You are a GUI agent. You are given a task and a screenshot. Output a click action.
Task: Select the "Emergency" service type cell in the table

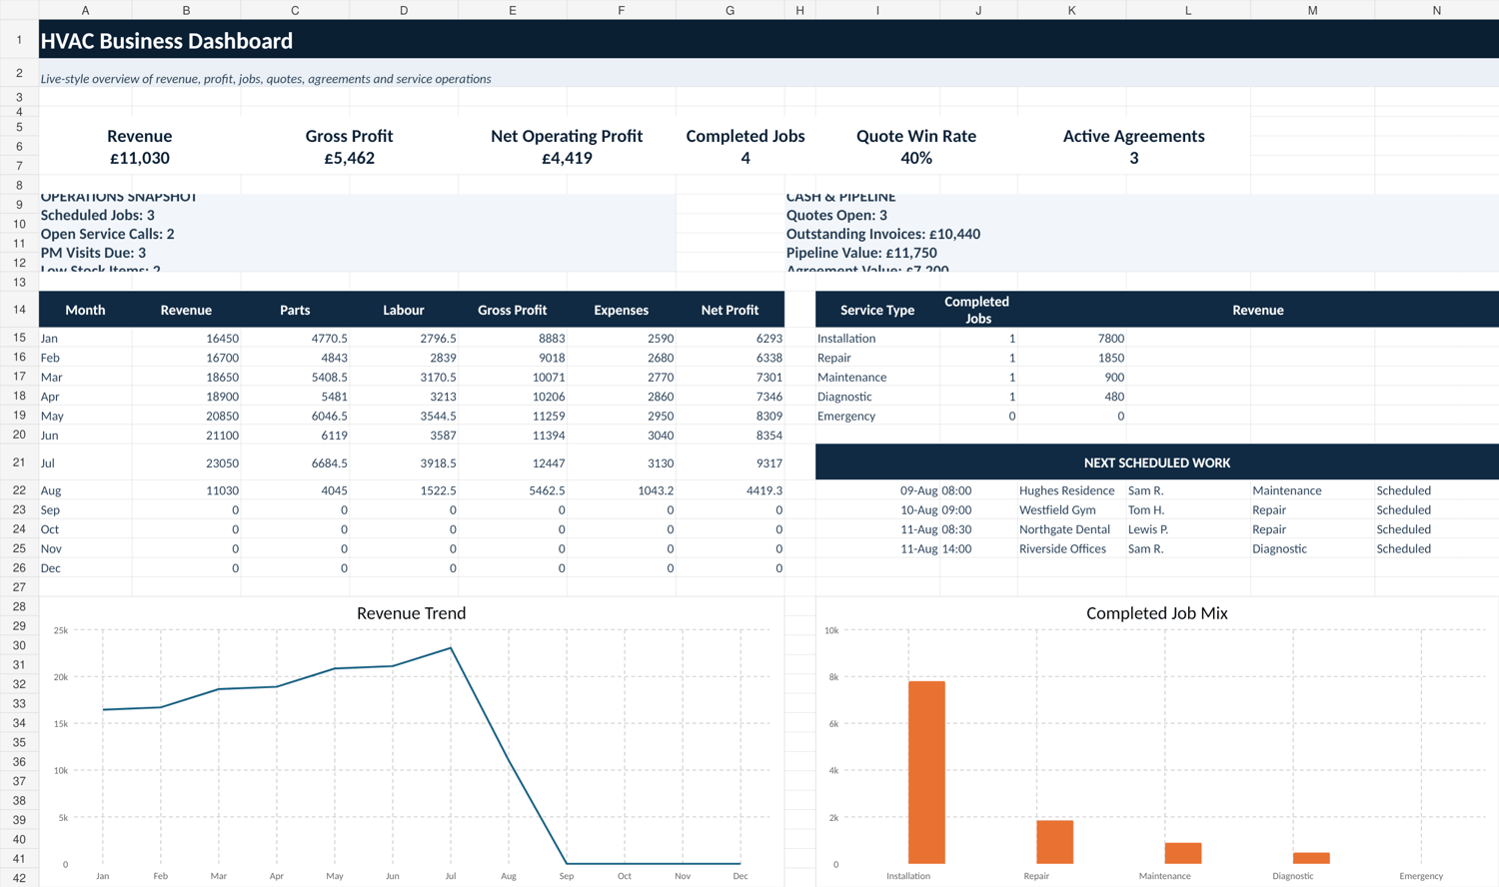[877, 416]
